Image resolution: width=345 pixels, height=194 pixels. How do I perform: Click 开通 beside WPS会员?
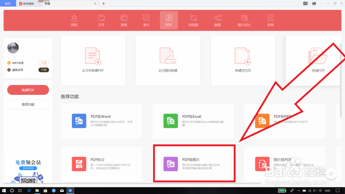[x=43, y=63]
